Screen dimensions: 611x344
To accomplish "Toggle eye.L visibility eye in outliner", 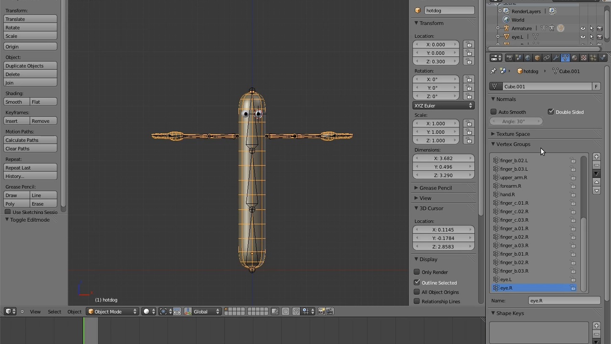I will coord(583,37).
